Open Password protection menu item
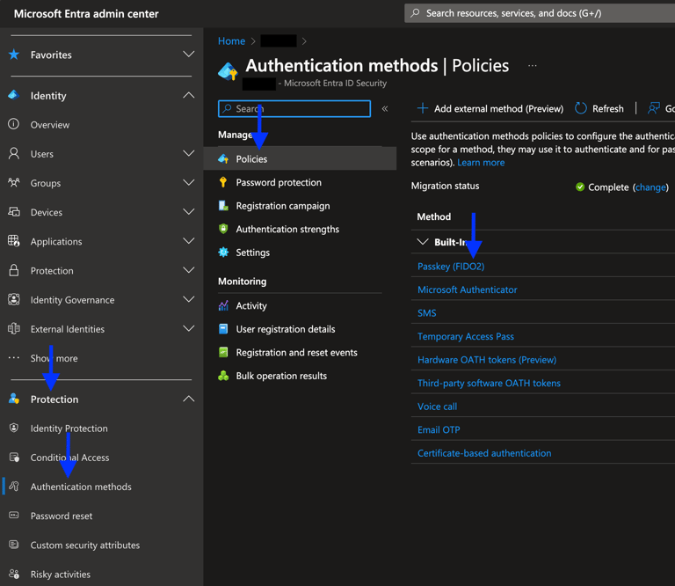Viewport: 675px width, 586px height. pyautogui.click(x=279, y=182)
